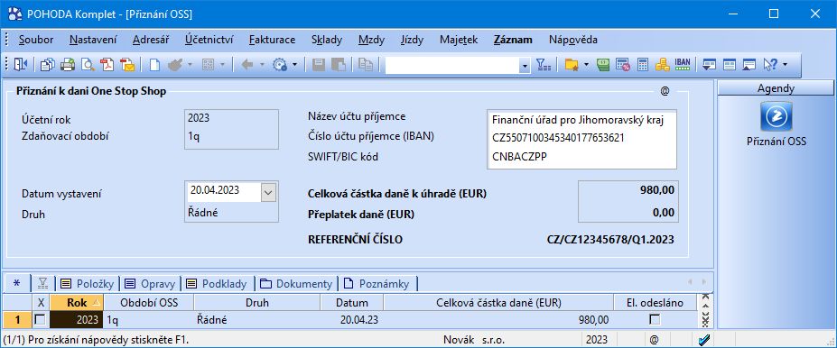Expand dropdown arrow next to QR icon
Image resolution: width=837 pixels, height=348 pixels.
pos(223,65)
